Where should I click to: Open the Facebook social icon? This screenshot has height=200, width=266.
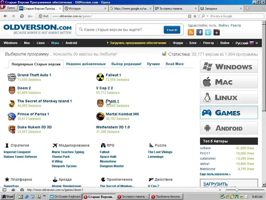click(199, 32)
